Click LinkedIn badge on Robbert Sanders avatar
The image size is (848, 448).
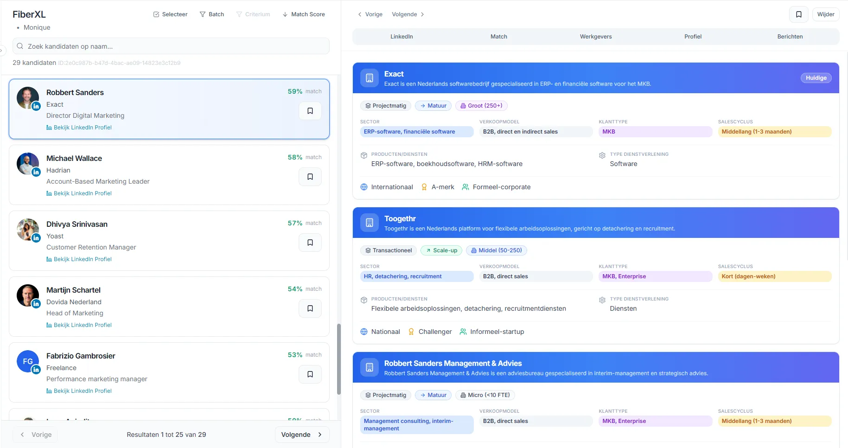pos(36,106)
